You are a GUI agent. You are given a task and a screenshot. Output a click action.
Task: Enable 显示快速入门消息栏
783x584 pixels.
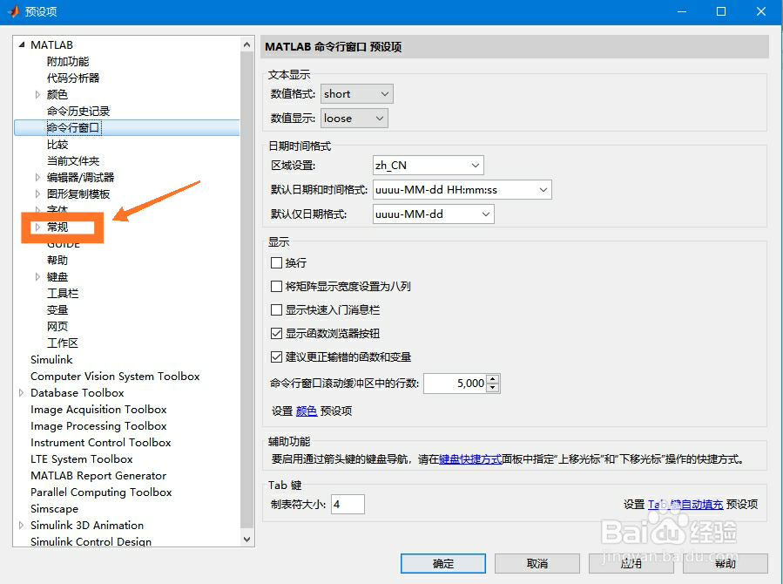(x=277, y=309)
